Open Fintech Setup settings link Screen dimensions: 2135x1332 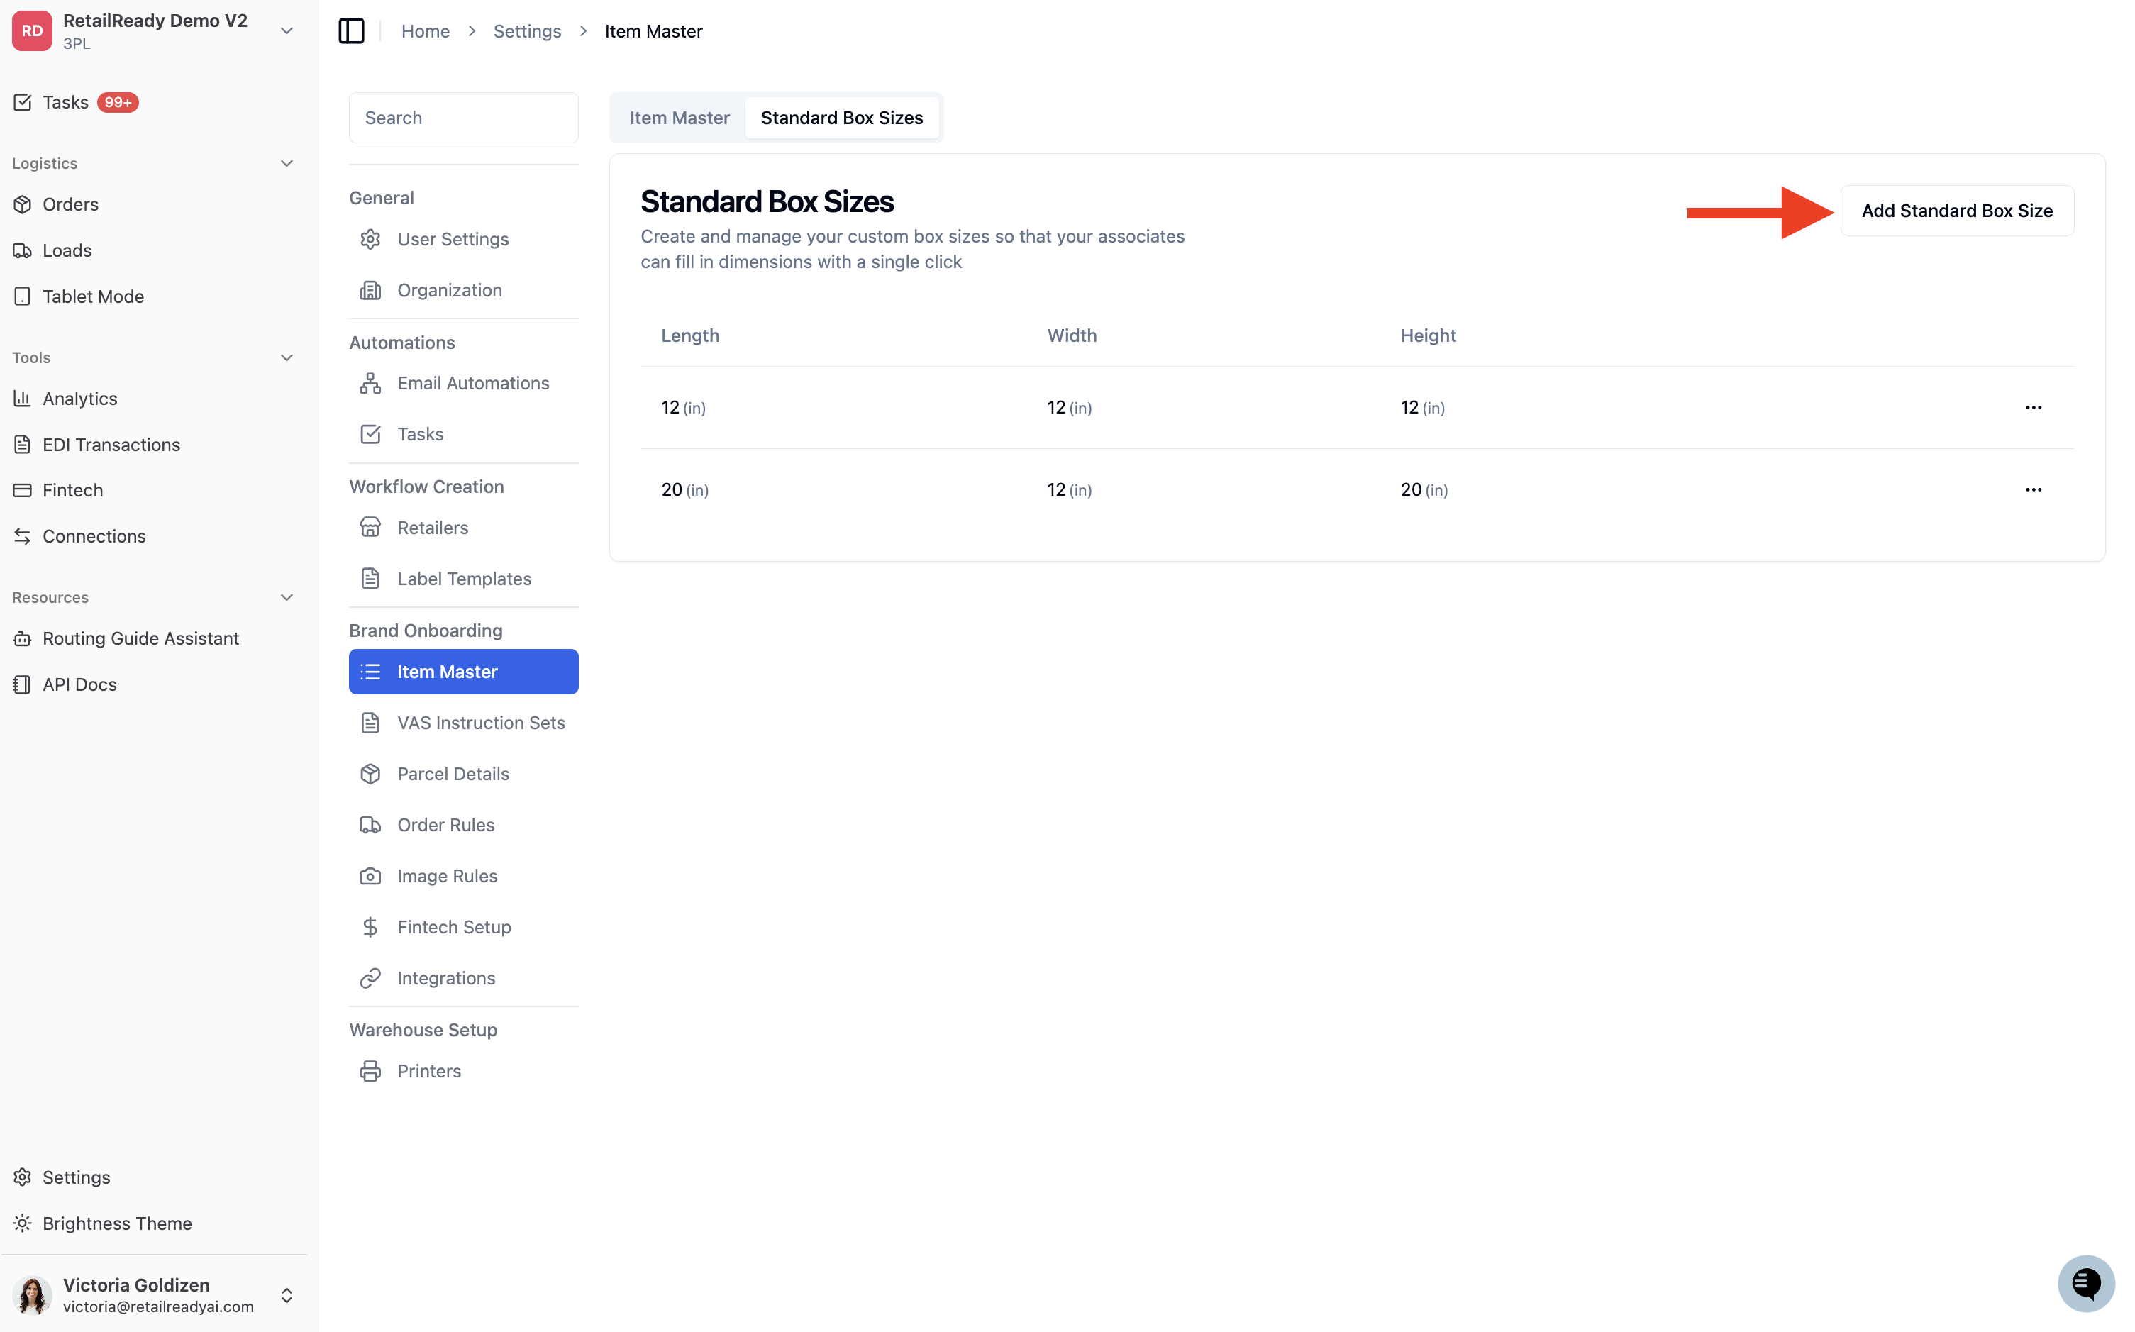tap(463, 927)
